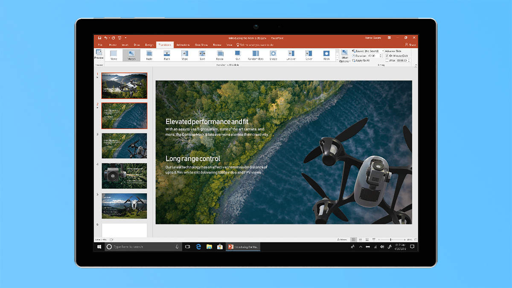Open Reading View from the status bar
Viewport: 512px width, 288px height.
pos(367,239)
